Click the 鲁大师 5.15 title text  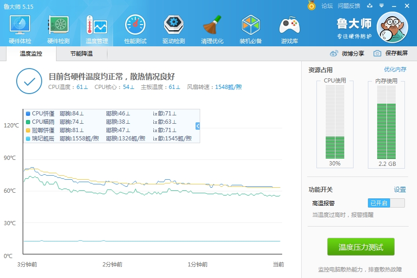pyautogui.click(x=19, y=6)
